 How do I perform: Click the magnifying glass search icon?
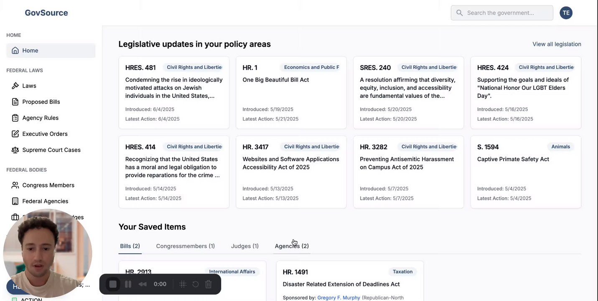460,13
